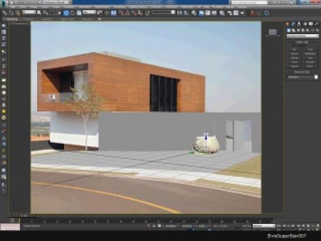Image resolution: width=321 pixels, height=241 pixels.
Task: Open the Rendering menu
Action: tap(119, 7)
